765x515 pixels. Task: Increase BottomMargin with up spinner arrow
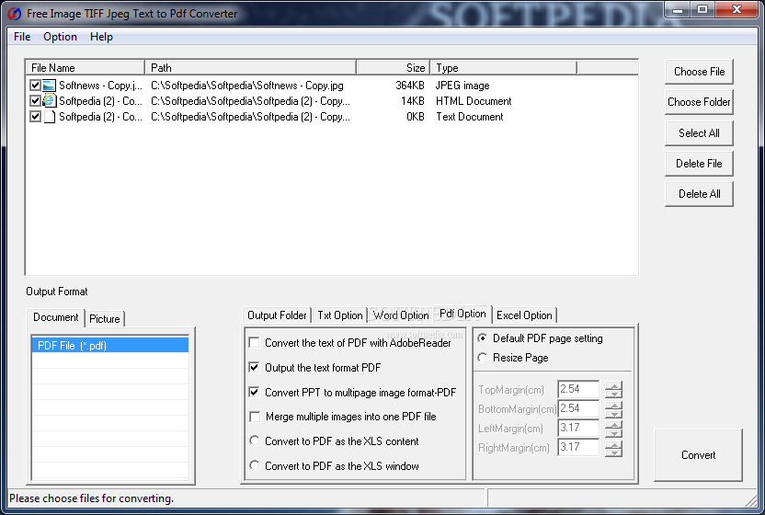(x=614, y=406)
